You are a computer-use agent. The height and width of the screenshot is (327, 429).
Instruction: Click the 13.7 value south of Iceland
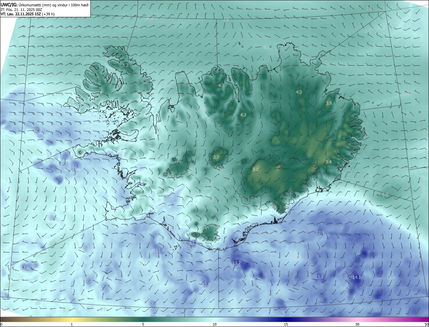point(237,263)
